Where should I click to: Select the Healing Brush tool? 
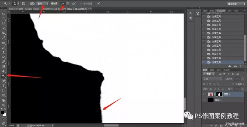(3, 43)
